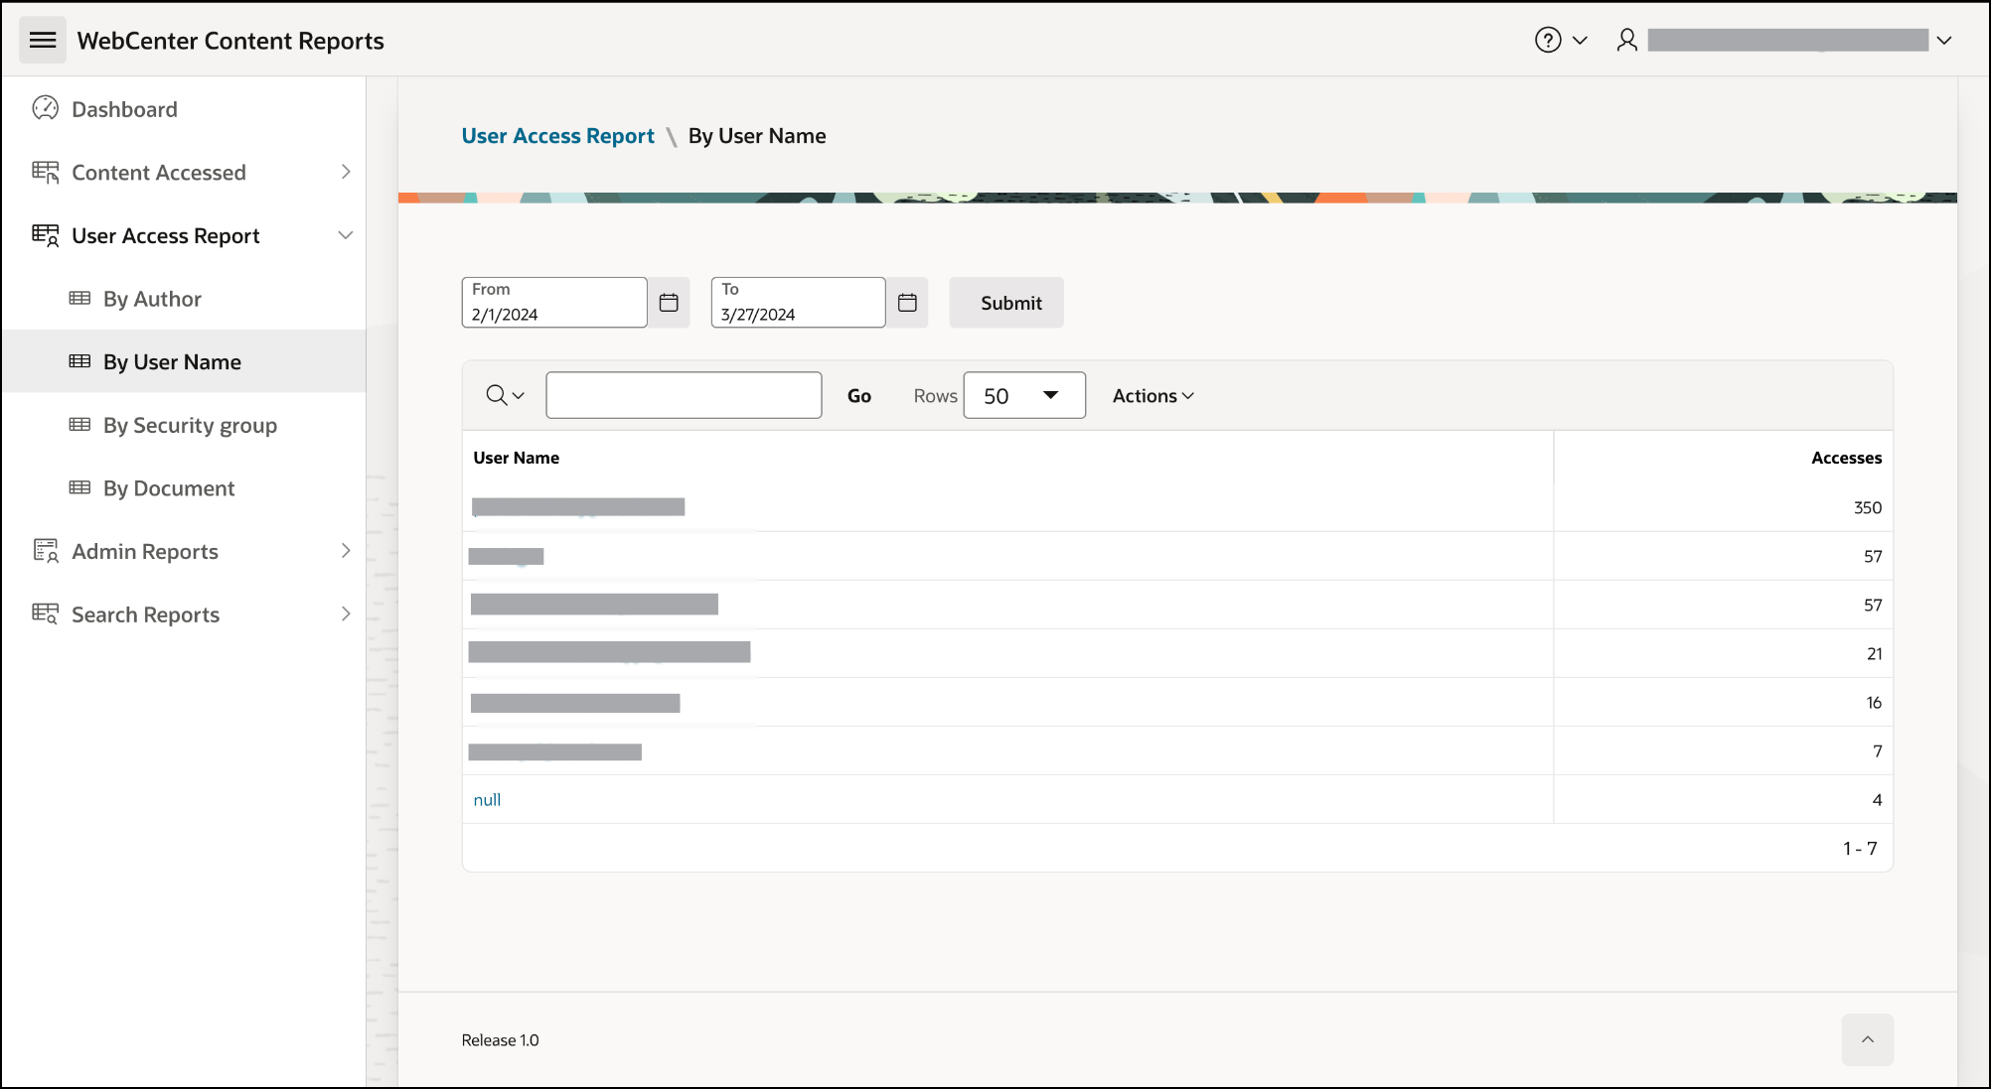1991x1089 pixels.
Task: Open the From date calendar picker
Action: 669,303
